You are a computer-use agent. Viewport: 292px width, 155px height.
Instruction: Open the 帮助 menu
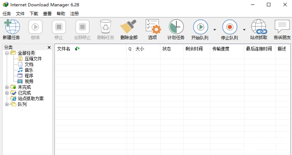(x=61, y=13)
